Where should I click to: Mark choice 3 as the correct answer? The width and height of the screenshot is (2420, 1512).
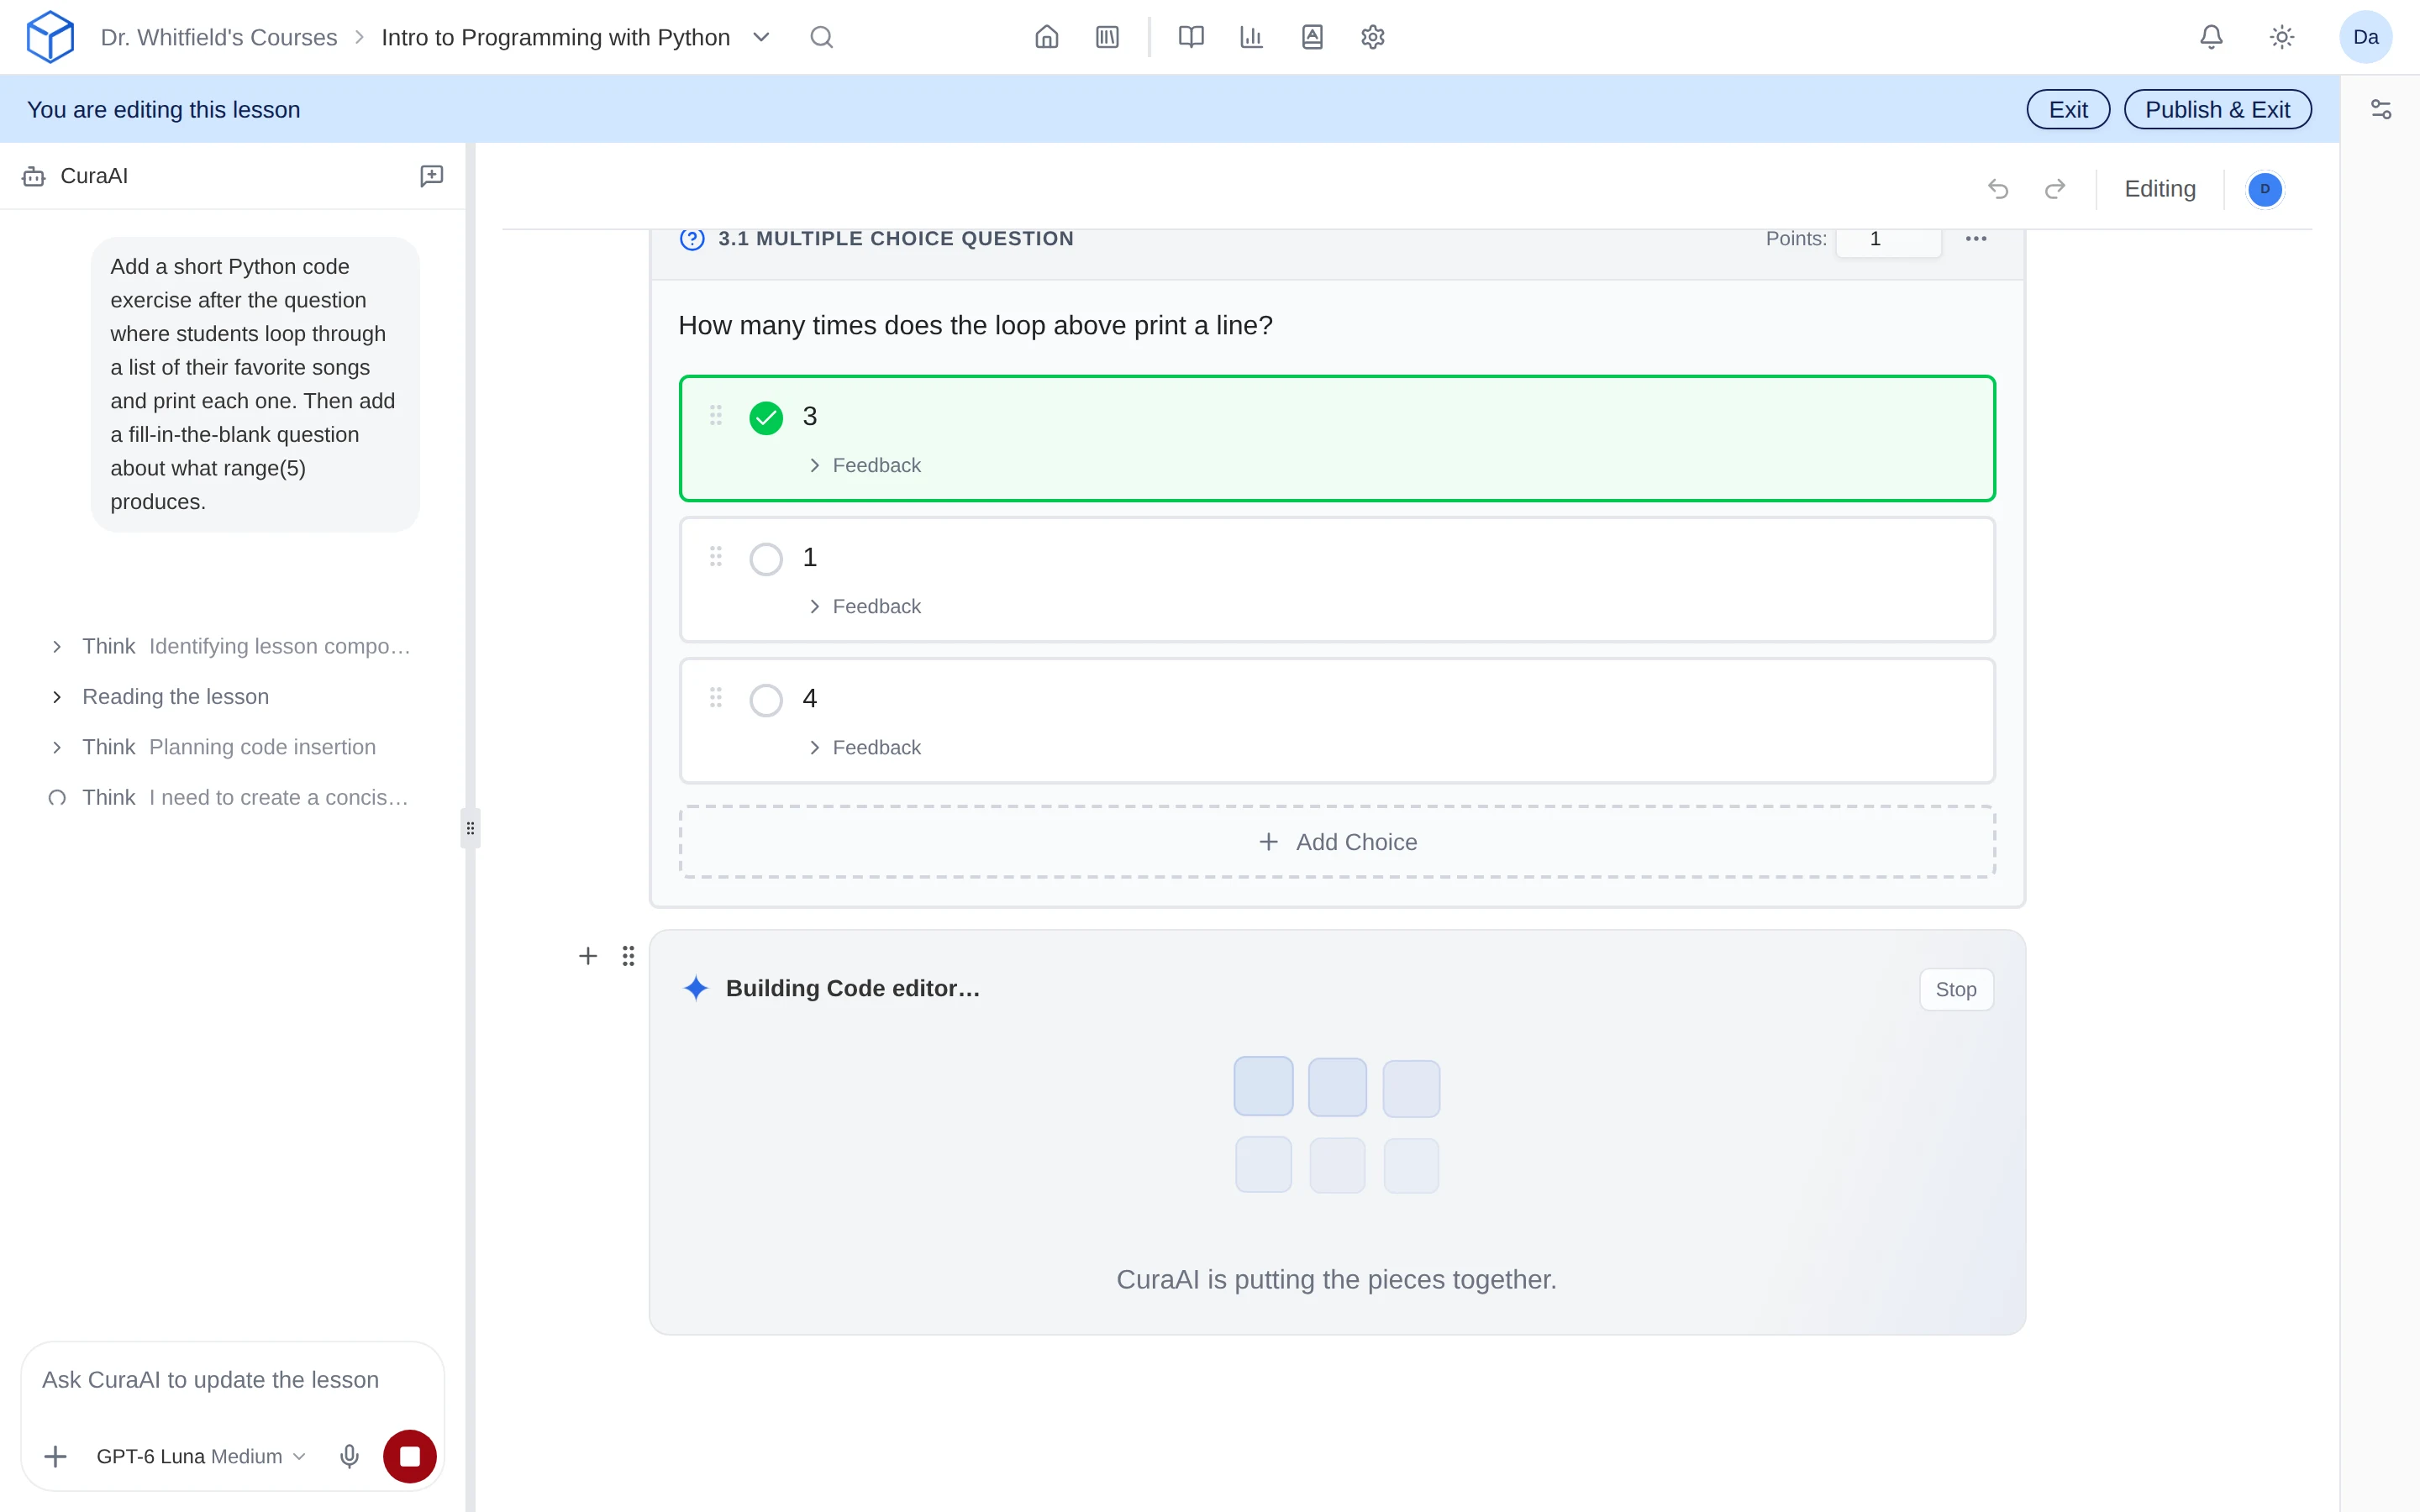coord(766,417)
